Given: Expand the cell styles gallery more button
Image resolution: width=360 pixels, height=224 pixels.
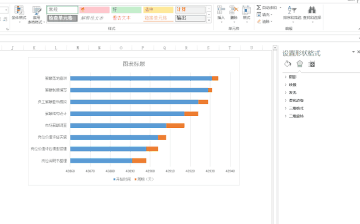Looking at the screenshot, I should pos(209,20).
